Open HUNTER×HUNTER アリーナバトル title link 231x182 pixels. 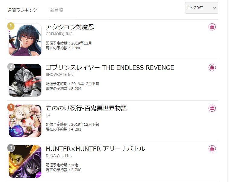[95, 149]
